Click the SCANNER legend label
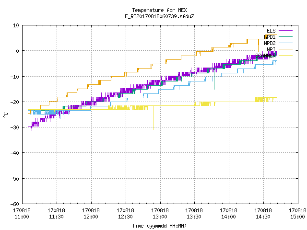This screenshot has height=230, width=307. (265, 56)
